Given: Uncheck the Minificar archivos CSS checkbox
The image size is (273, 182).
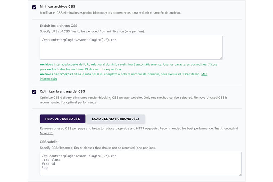Looking at the screenshot, I should [34, 7].
